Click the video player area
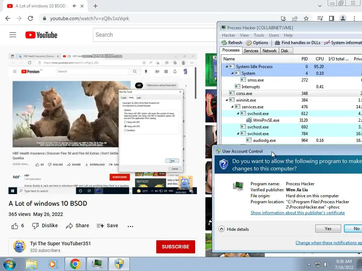 [103, 124]
